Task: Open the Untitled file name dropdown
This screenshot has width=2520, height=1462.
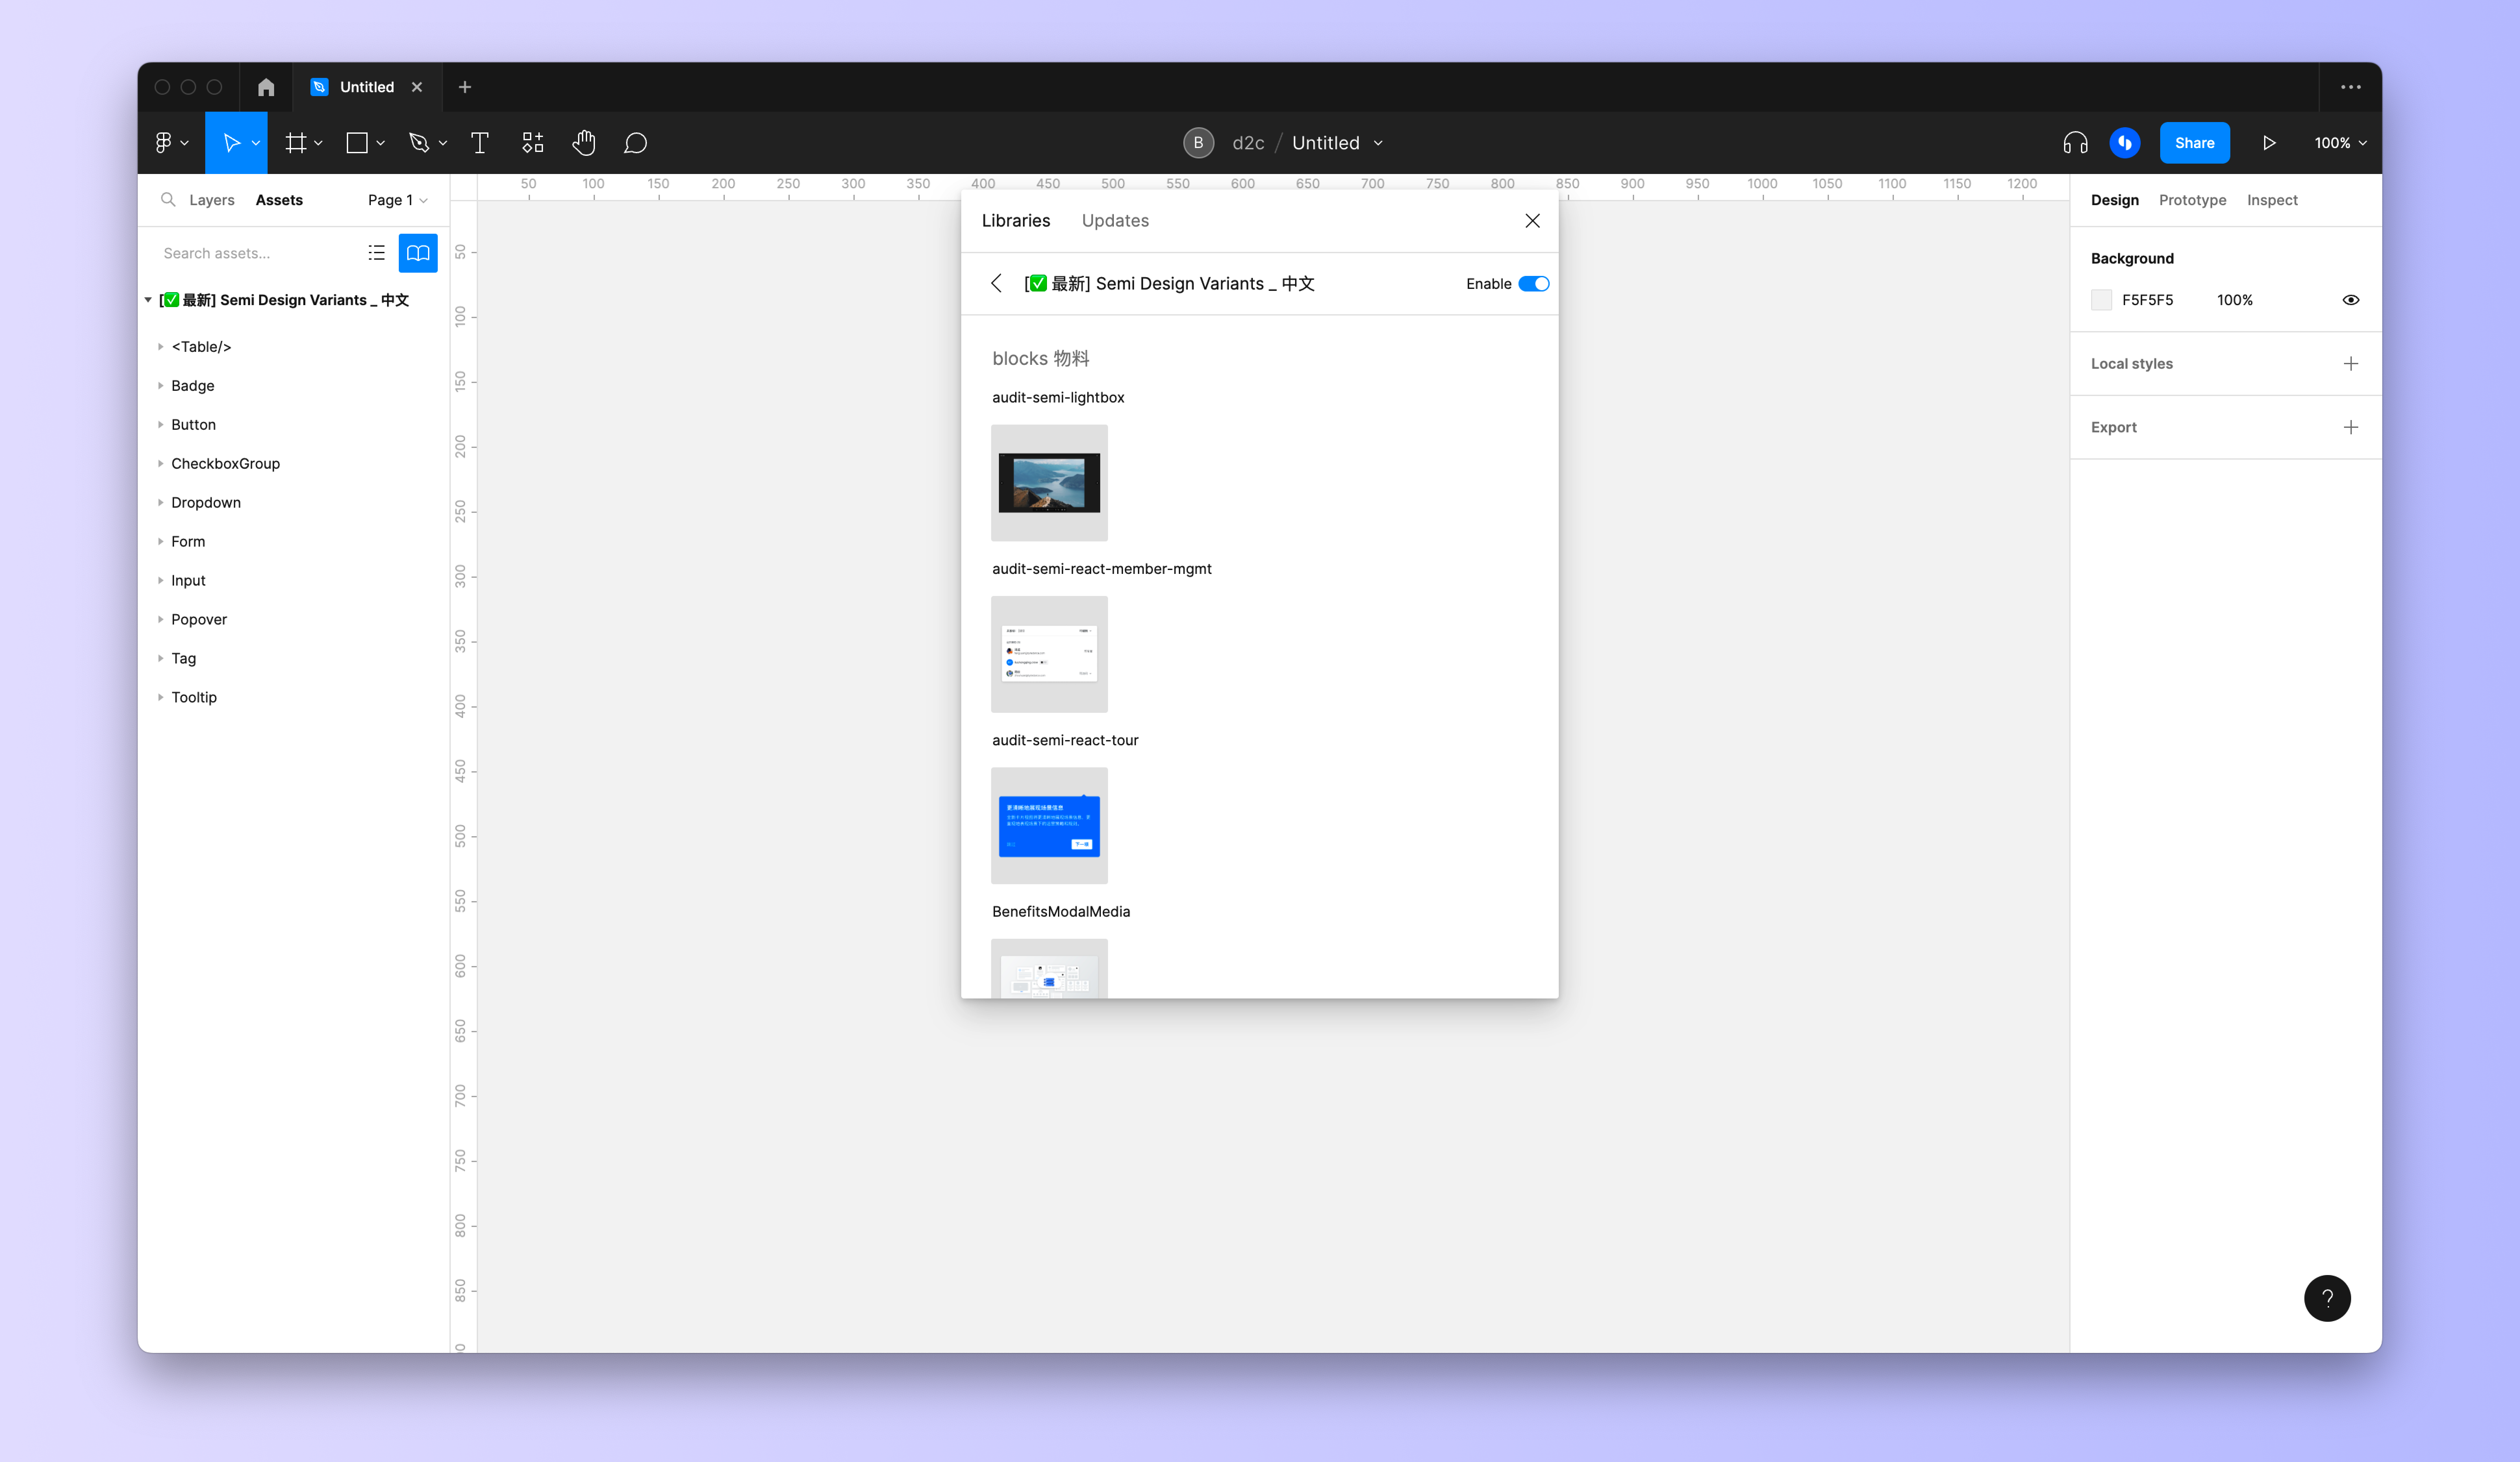Action: point(1378,143)
